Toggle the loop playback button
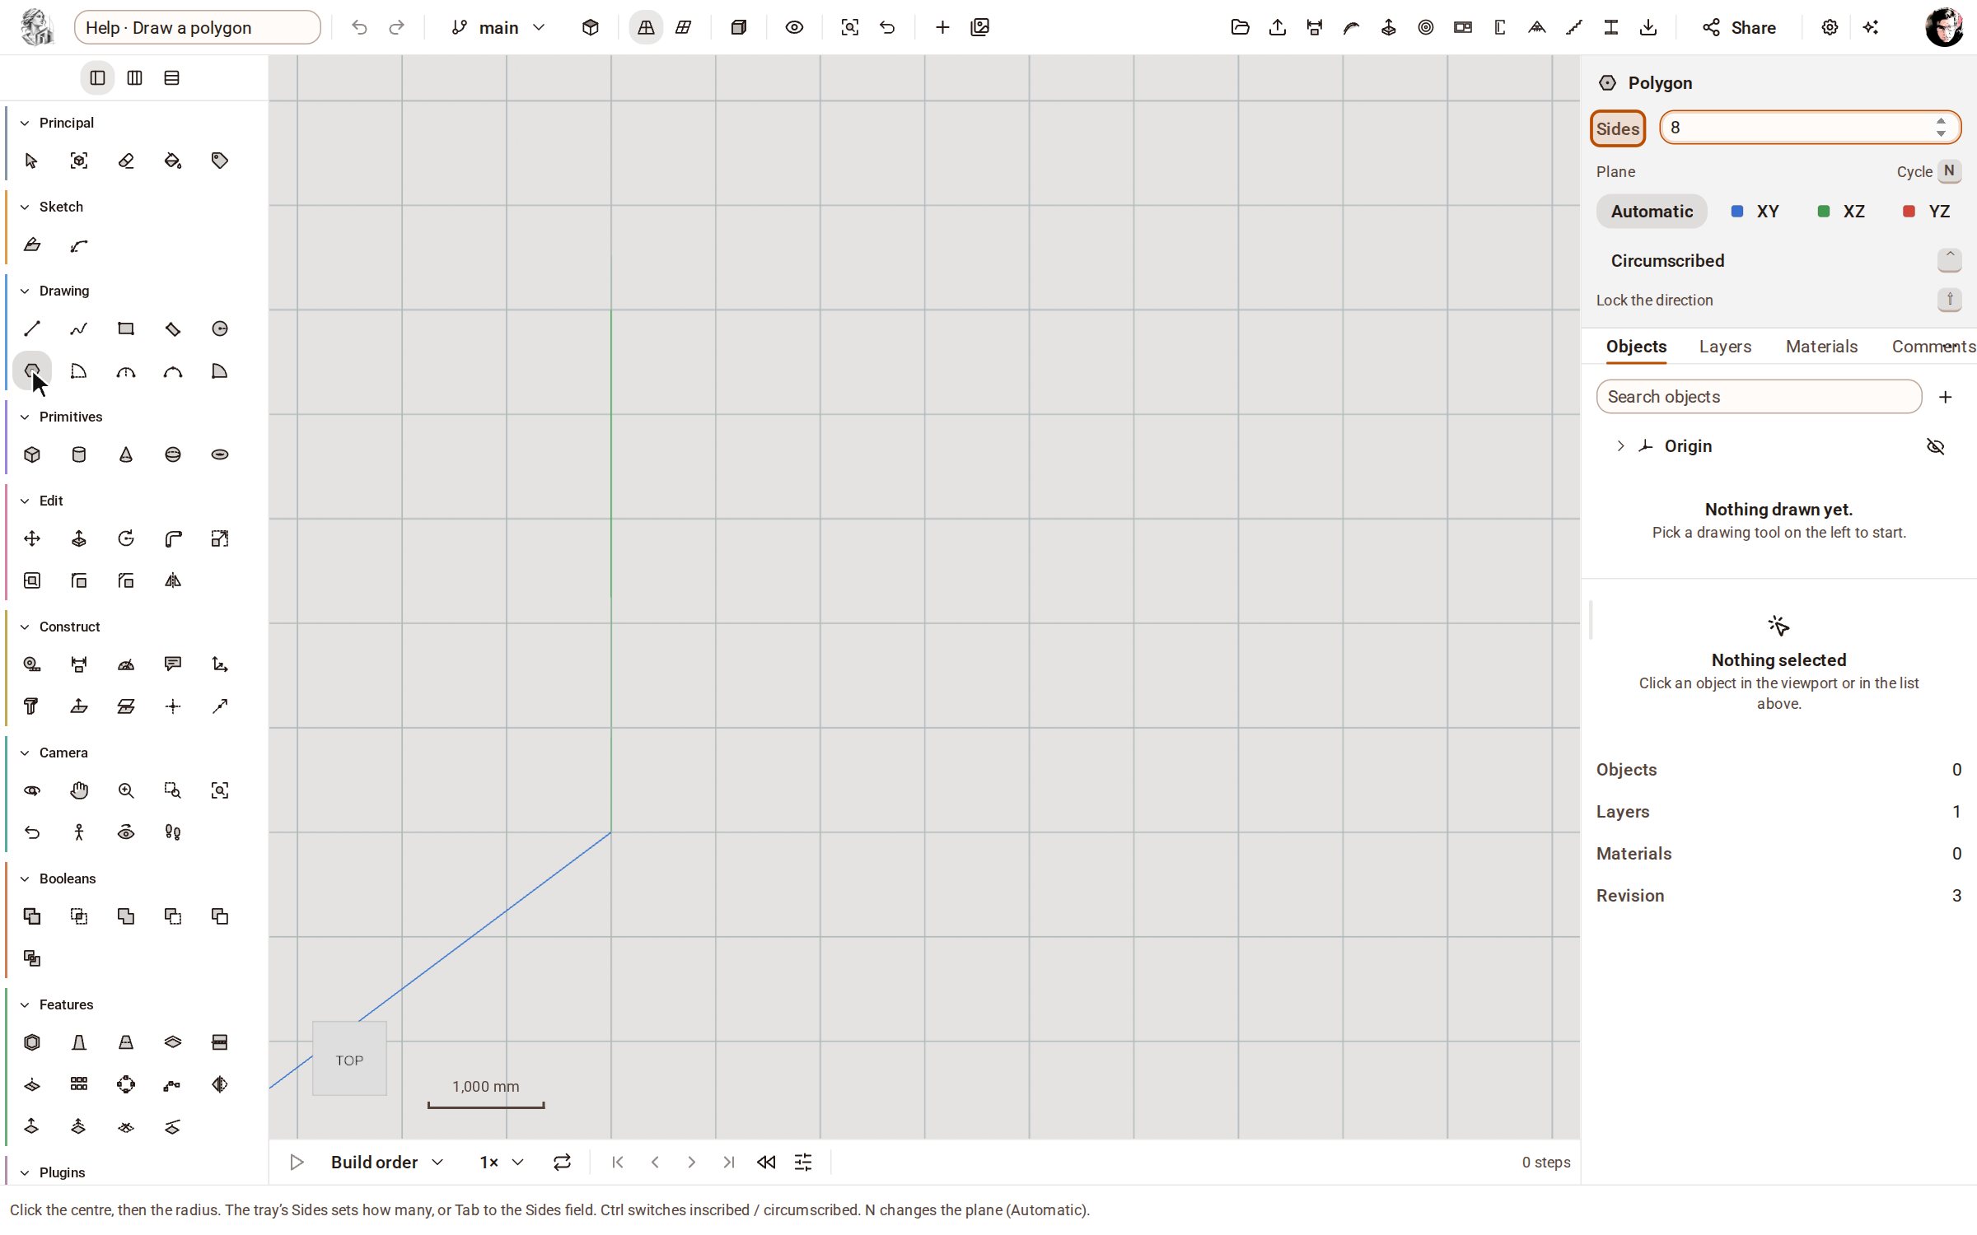This screenshot has height=1235, width=1977. coord(562,1162)
